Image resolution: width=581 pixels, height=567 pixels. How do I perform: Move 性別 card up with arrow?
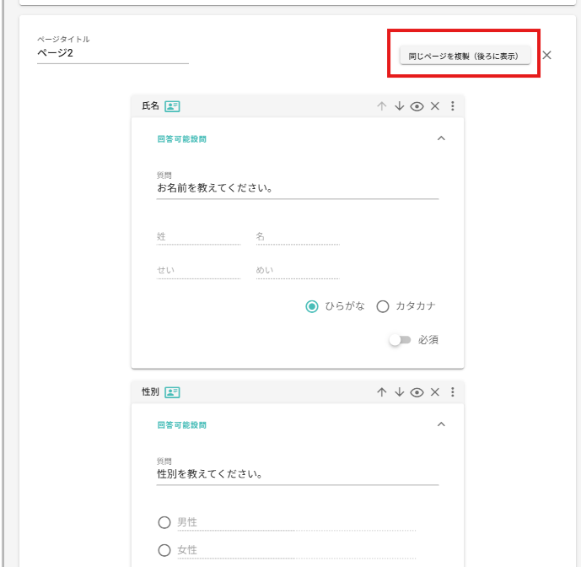pos(381,392)
